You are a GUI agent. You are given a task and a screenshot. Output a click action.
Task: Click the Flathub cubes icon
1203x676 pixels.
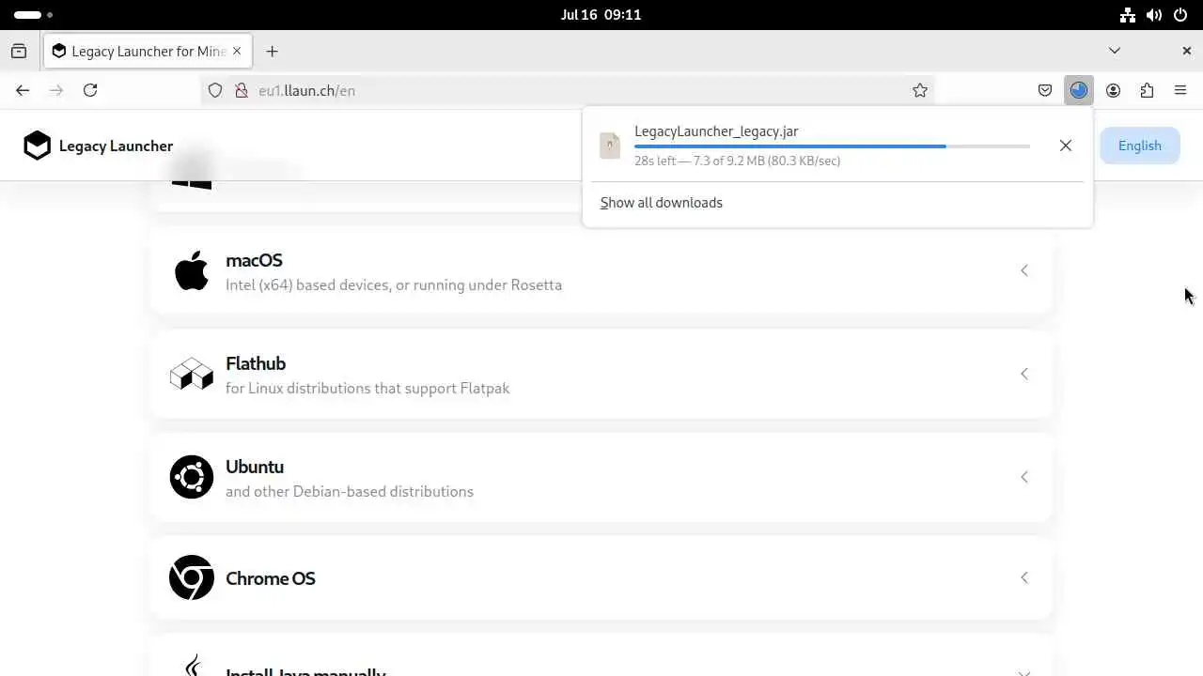tap(192, 374)
